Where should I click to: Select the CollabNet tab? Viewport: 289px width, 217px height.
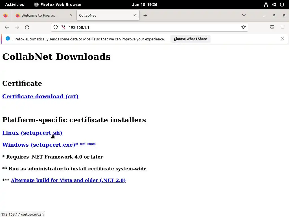pyautogui.click(x=108, y=15)
